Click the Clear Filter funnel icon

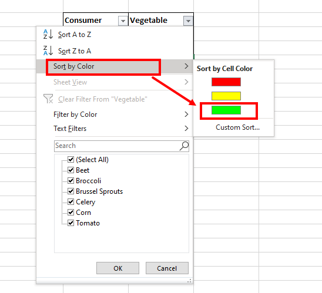tap(48, 99)
